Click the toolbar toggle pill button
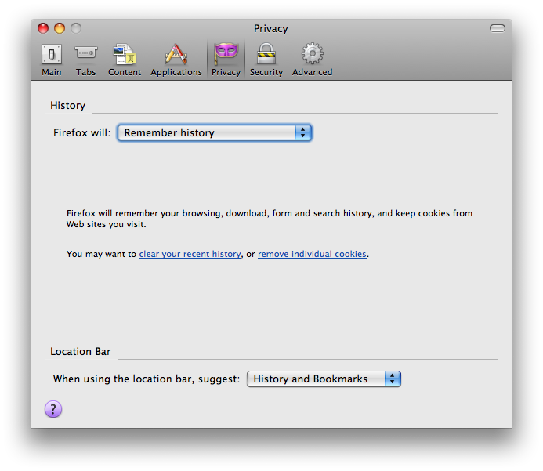The width and height of the screenshot is (543, 471). (x=498, y=28)
